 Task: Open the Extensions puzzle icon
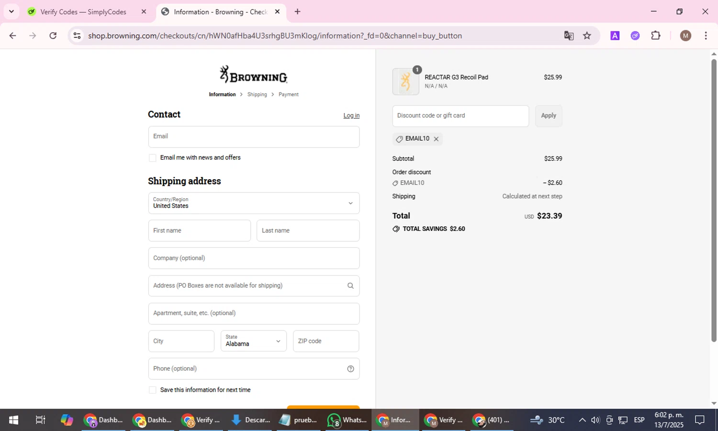tap(656, 35)
